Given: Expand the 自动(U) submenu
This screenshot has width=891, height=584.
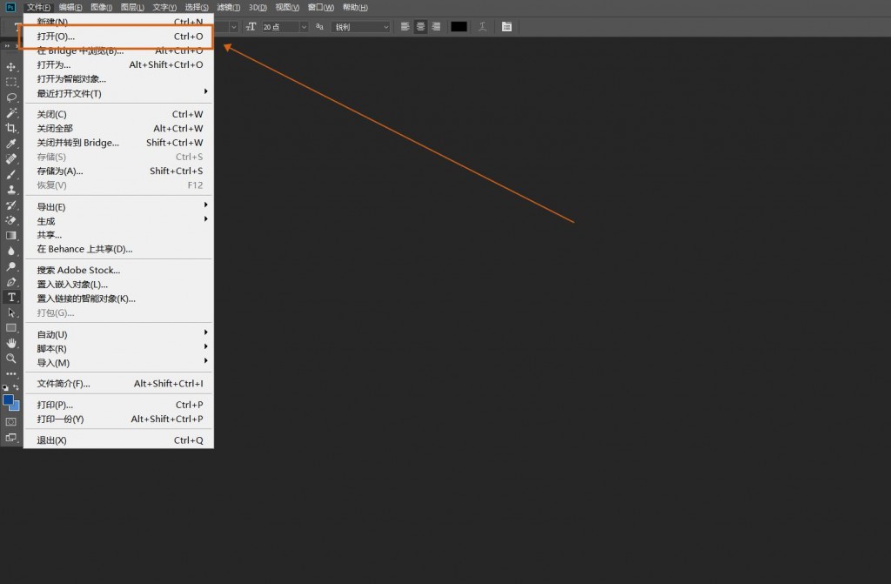Looking at the screenshot, I should click(x=118, y=334).
